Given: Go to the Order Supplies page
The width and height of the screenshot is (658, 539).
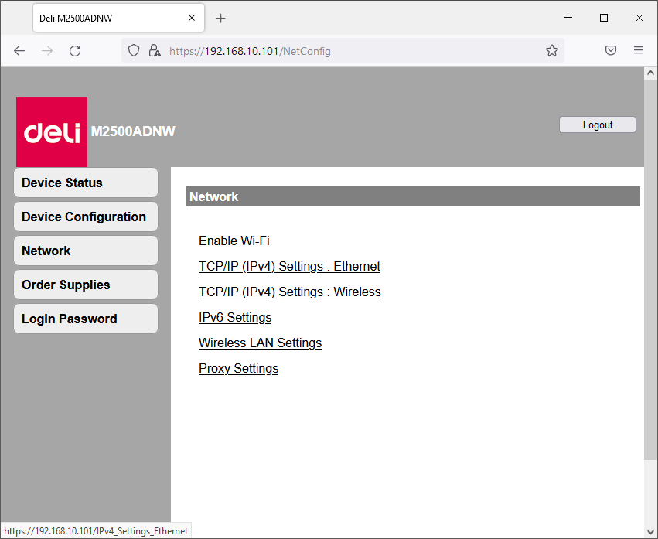Looking at the screenshot, I should pos(85,285).
